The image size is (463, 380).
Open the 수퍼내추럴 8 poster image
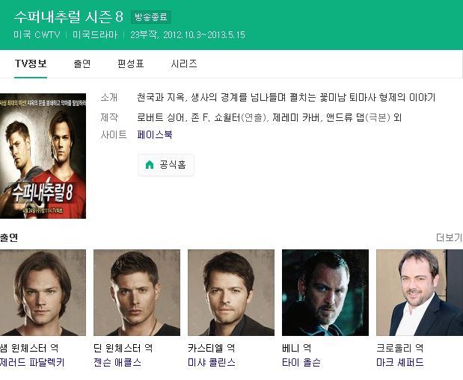43,156
